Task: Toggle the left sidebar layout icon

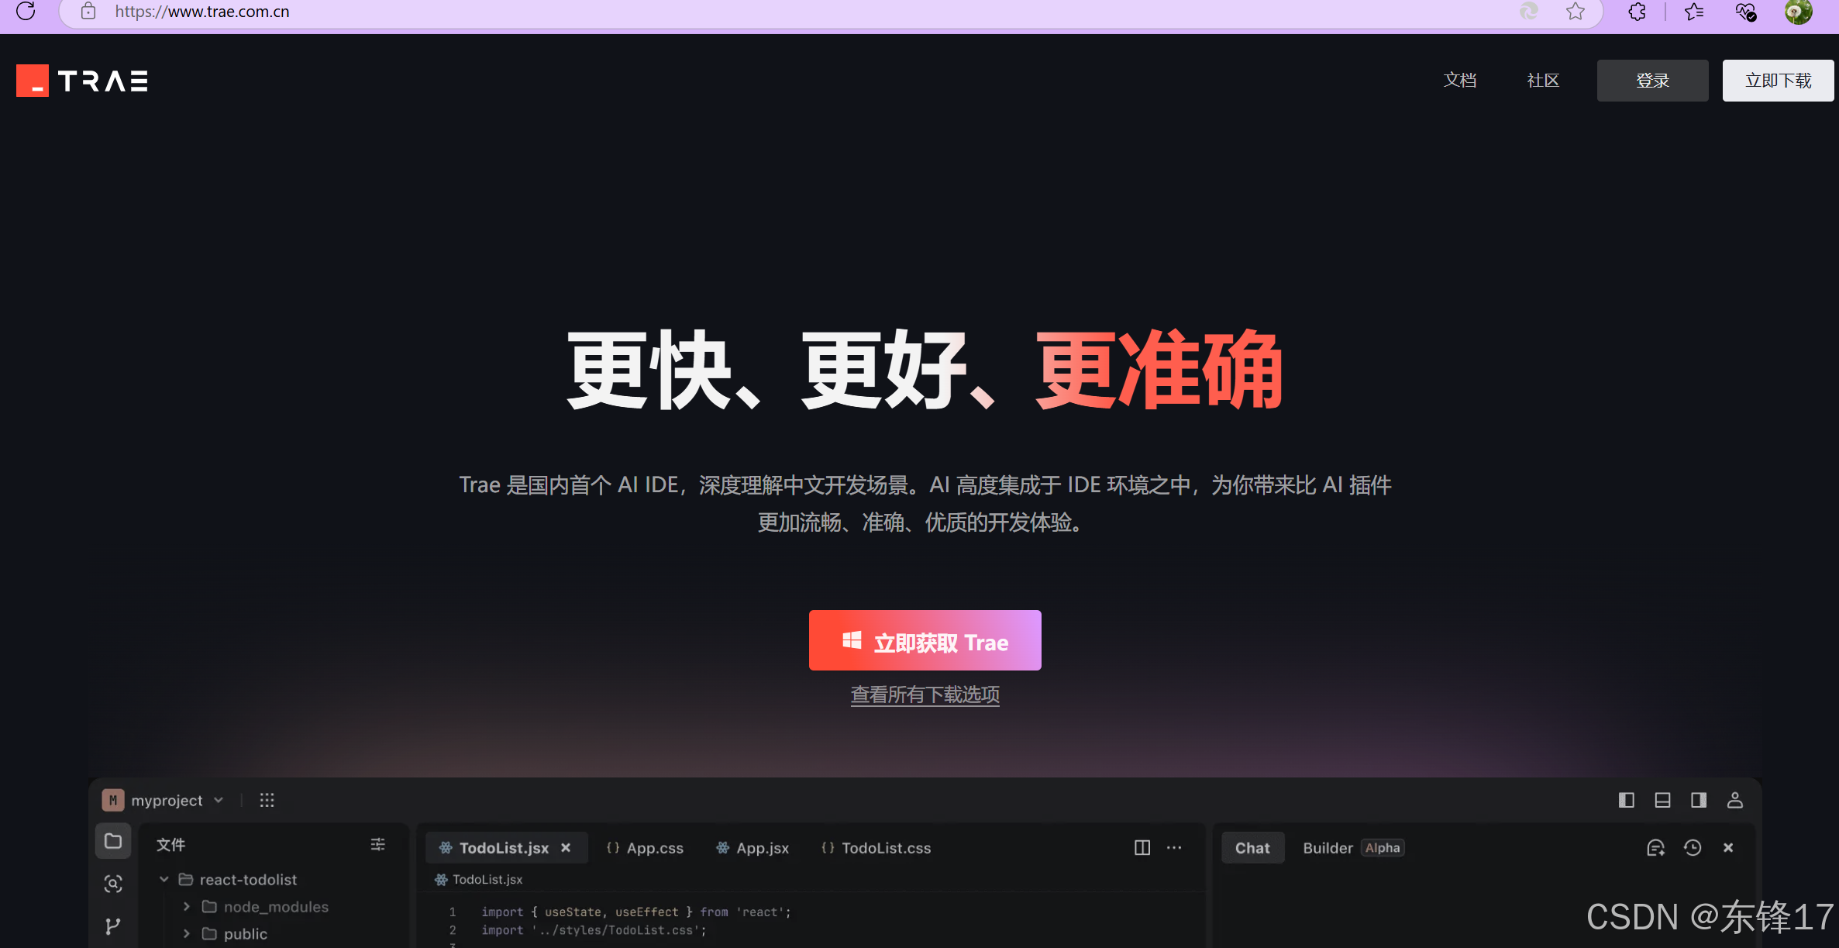Action: coord(1627,801)
